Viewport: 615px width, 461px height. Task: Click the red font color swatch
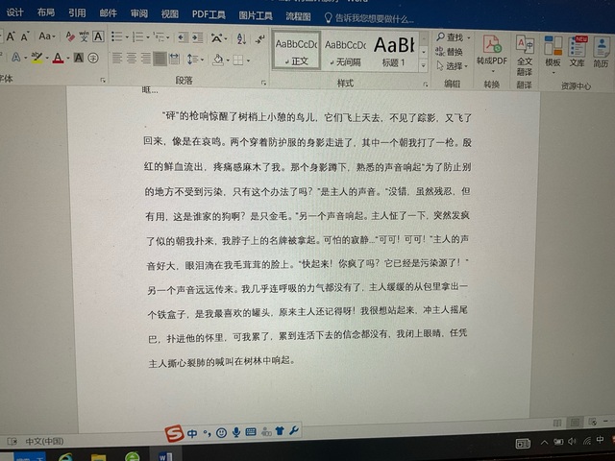(x=58, y=59)
